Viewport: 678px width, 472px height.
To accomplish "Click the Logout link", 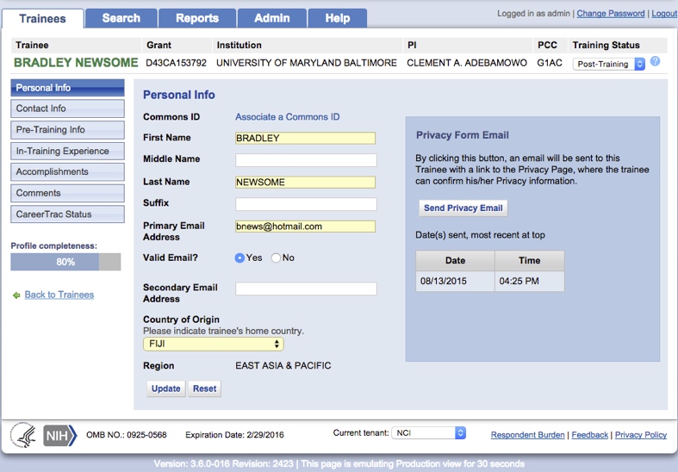I will click(664, 14).
